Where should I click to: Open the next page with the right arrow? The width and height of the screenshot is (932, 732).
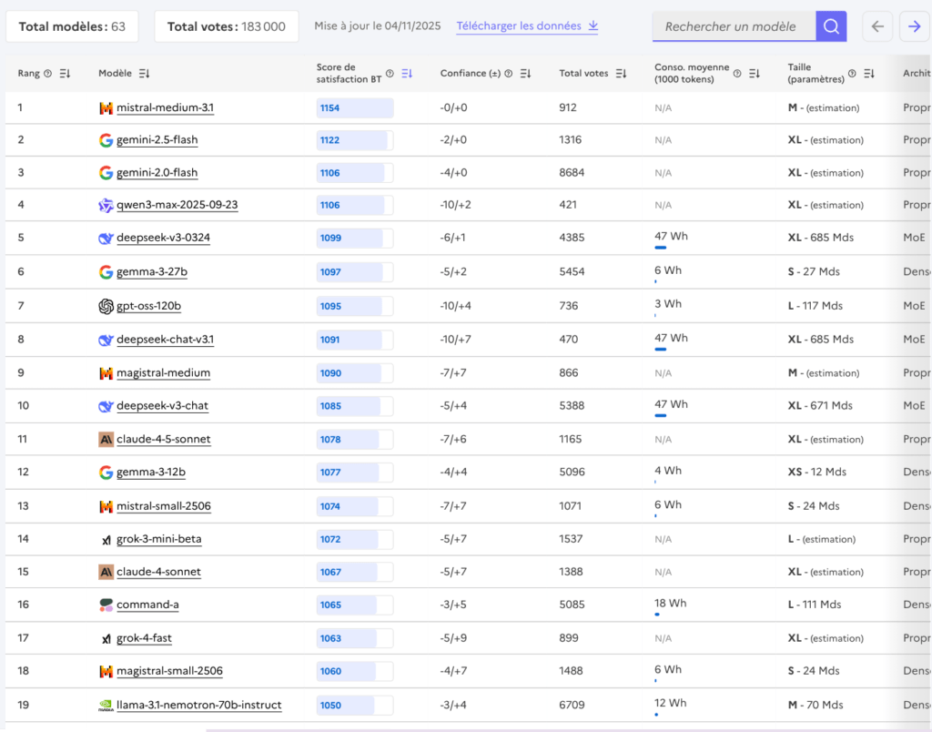914,26
